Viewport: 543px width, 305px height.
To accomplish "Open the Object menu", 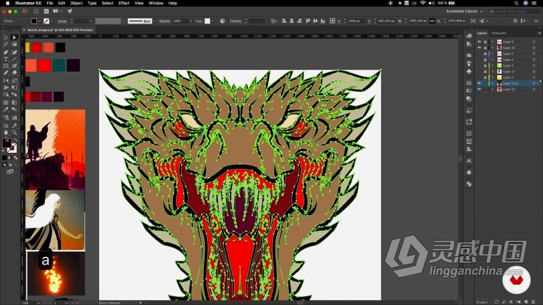I will (76, 3).
